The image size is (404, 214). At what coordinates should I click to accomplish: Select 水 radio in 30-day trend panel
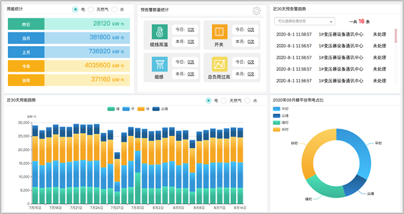click(x=247, y=100)
